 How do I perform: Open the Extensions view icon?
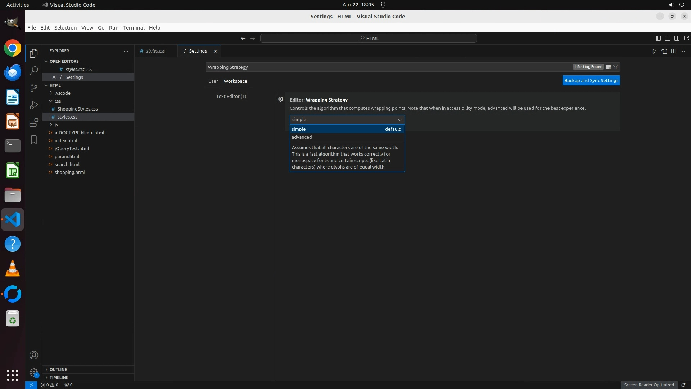pos(34,122)
